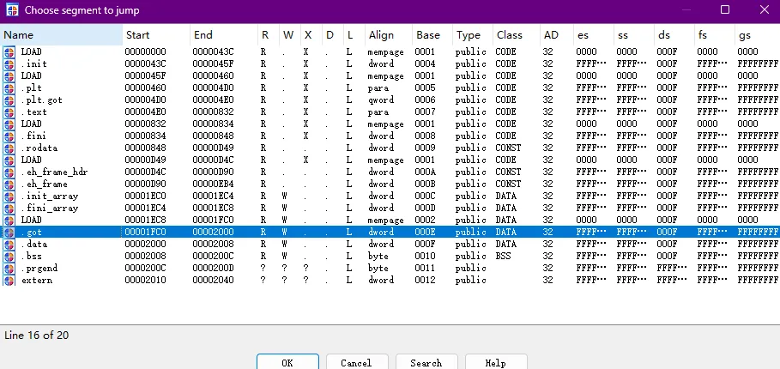The width and height of the screenshot is (780, 369).
Task: Click the segment icon beside .plt.got
Action: (9, 100)
